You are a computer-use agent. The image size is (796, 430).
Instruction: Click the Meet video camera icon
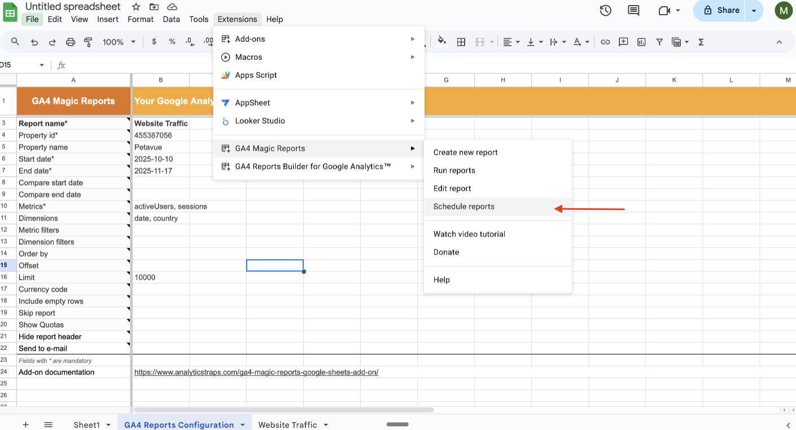point(664,10)
